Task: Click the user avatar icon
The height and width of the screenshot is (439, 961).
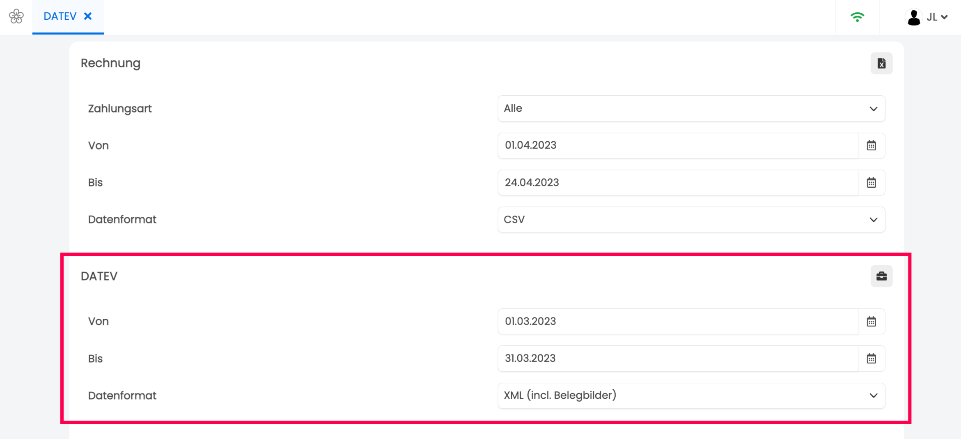Action: pyautogui.click(x=914, y=17)
